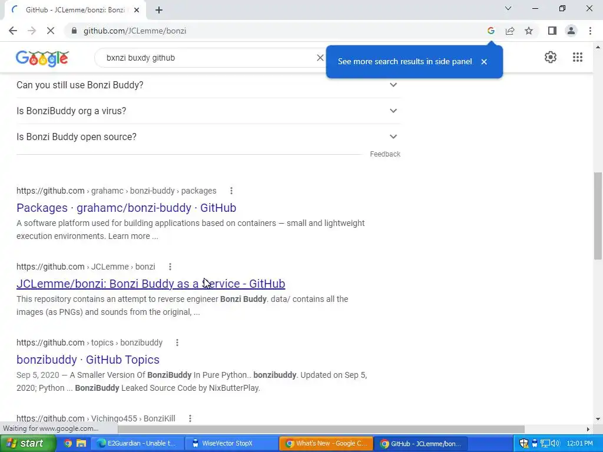This screenshot has height=452, width=603.
Task: Click the Feedback link
Action: (385, 154)
